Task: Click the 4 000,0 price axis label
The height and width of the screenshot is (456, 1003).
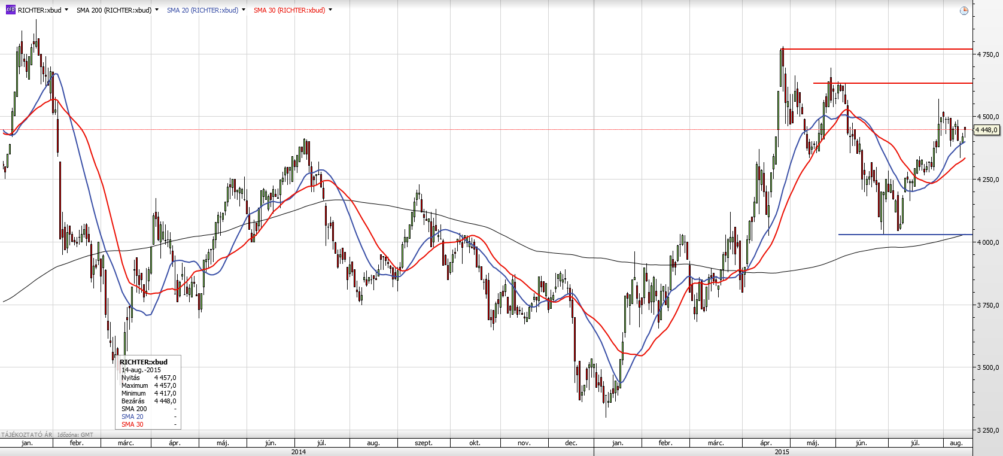Action: [x=988, y=242]
